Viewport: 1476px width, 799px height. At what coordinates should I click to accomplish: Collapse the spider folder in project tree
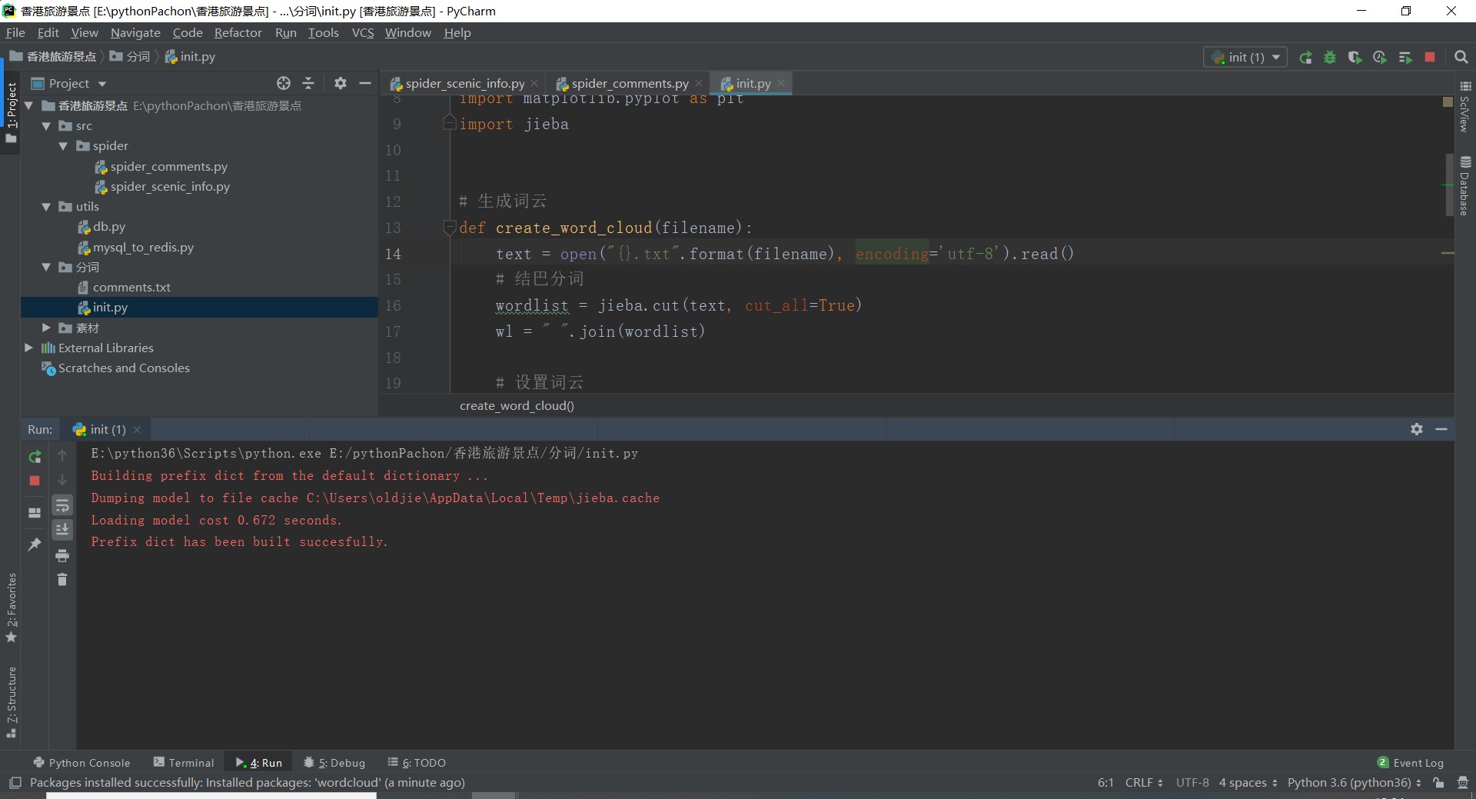(64, 146)
